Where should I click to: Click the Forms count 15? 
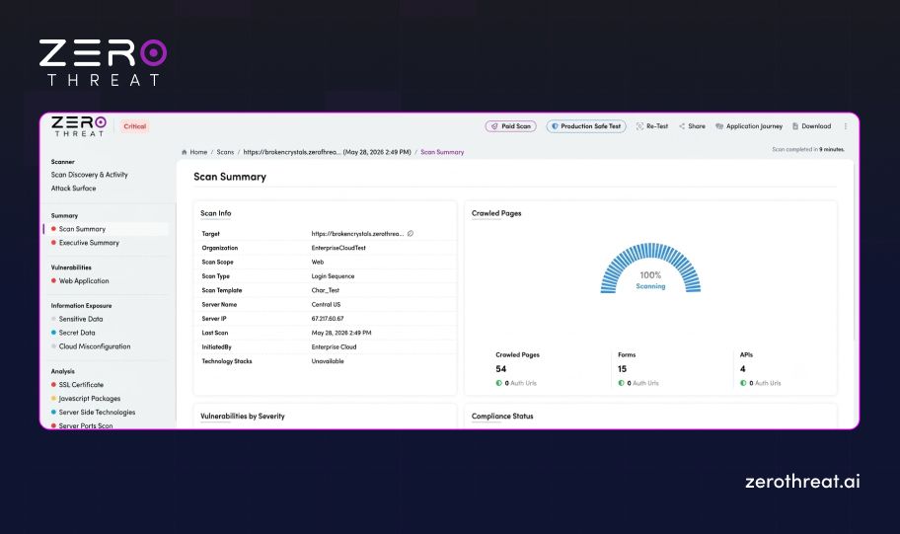622,369
